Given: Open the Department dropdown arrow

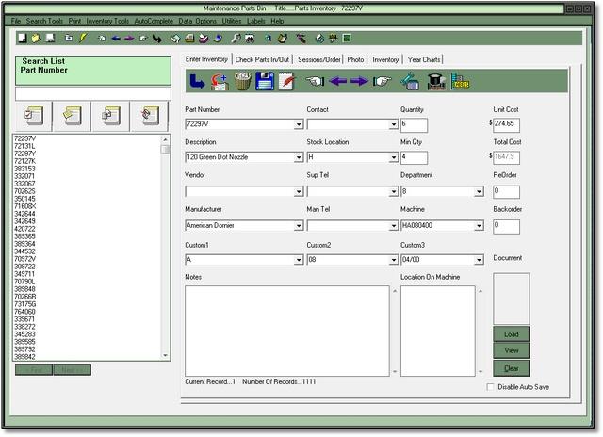Looking at the screenshot, I should click(x=479, y=191).
